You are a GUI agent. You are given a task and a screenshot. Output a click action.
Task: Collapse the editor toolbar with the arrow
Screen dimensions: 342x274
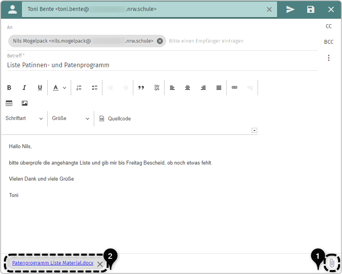255,130
